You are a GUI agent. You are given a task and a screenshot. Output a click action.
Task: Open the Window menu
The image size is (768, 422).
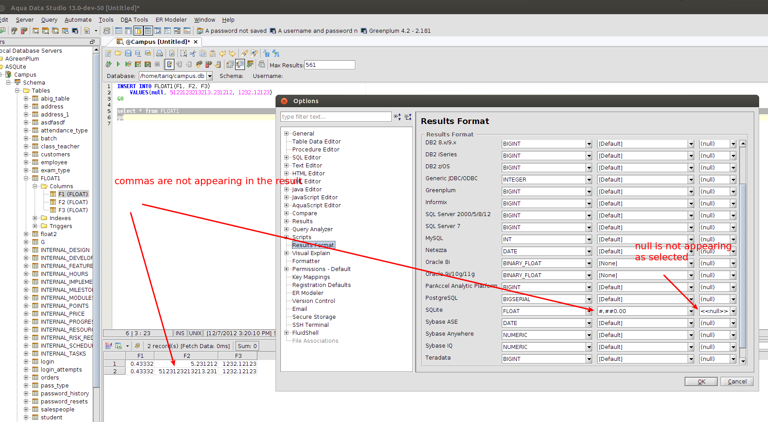[205, 20]
